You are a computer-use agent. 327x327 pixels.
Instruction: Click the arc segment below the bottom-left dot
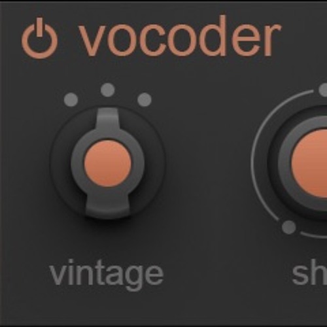314,235
